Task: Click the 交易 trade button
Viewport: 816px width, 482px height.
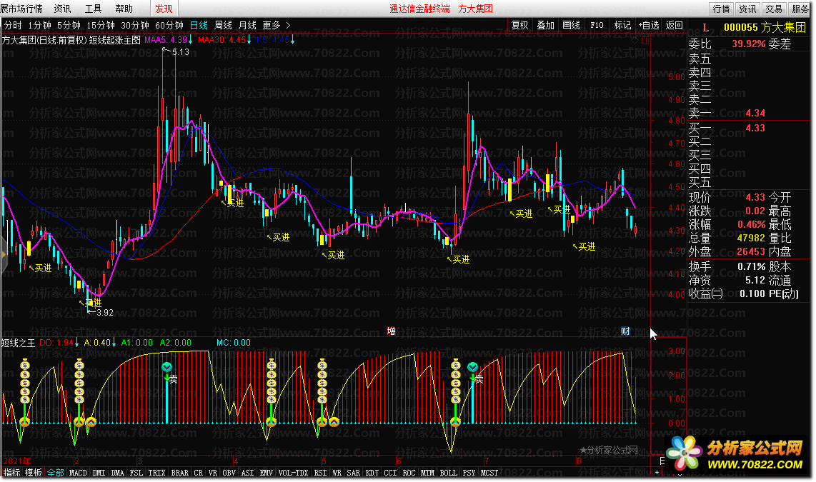Action: [x=774, y=9]
